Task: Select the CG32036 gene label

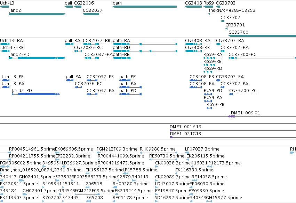Action: 84,3
